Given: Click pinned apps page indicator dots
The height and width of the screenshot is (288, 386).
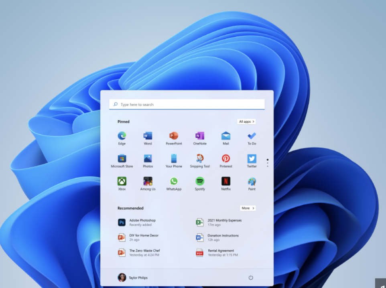Looking at the screenshot, I should 268,163.
